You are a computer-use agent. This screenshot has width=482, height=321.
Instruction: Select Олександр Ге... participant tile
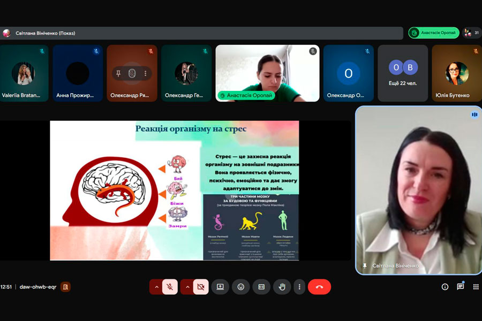186,73
